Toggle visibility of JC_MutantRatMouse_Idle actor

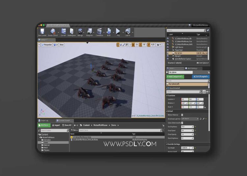click(x=168, y=38)
